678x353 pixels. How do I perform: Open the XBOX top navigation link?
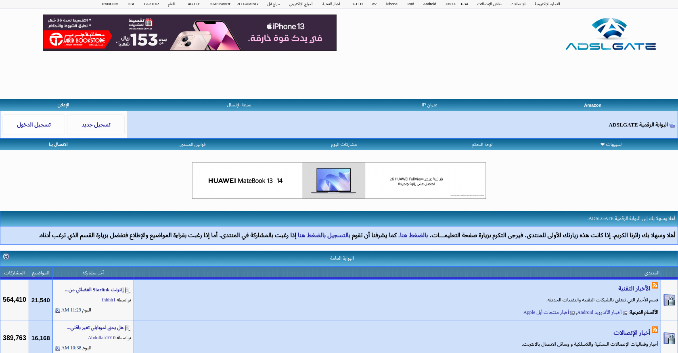pyautogui.click(x=450, y=4)
